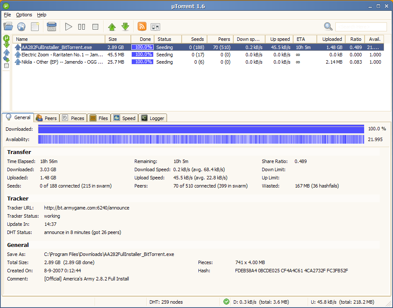Sort torrents by the Status column header
This screenshot has width=393, height=308.
click(x=168, y=39)
